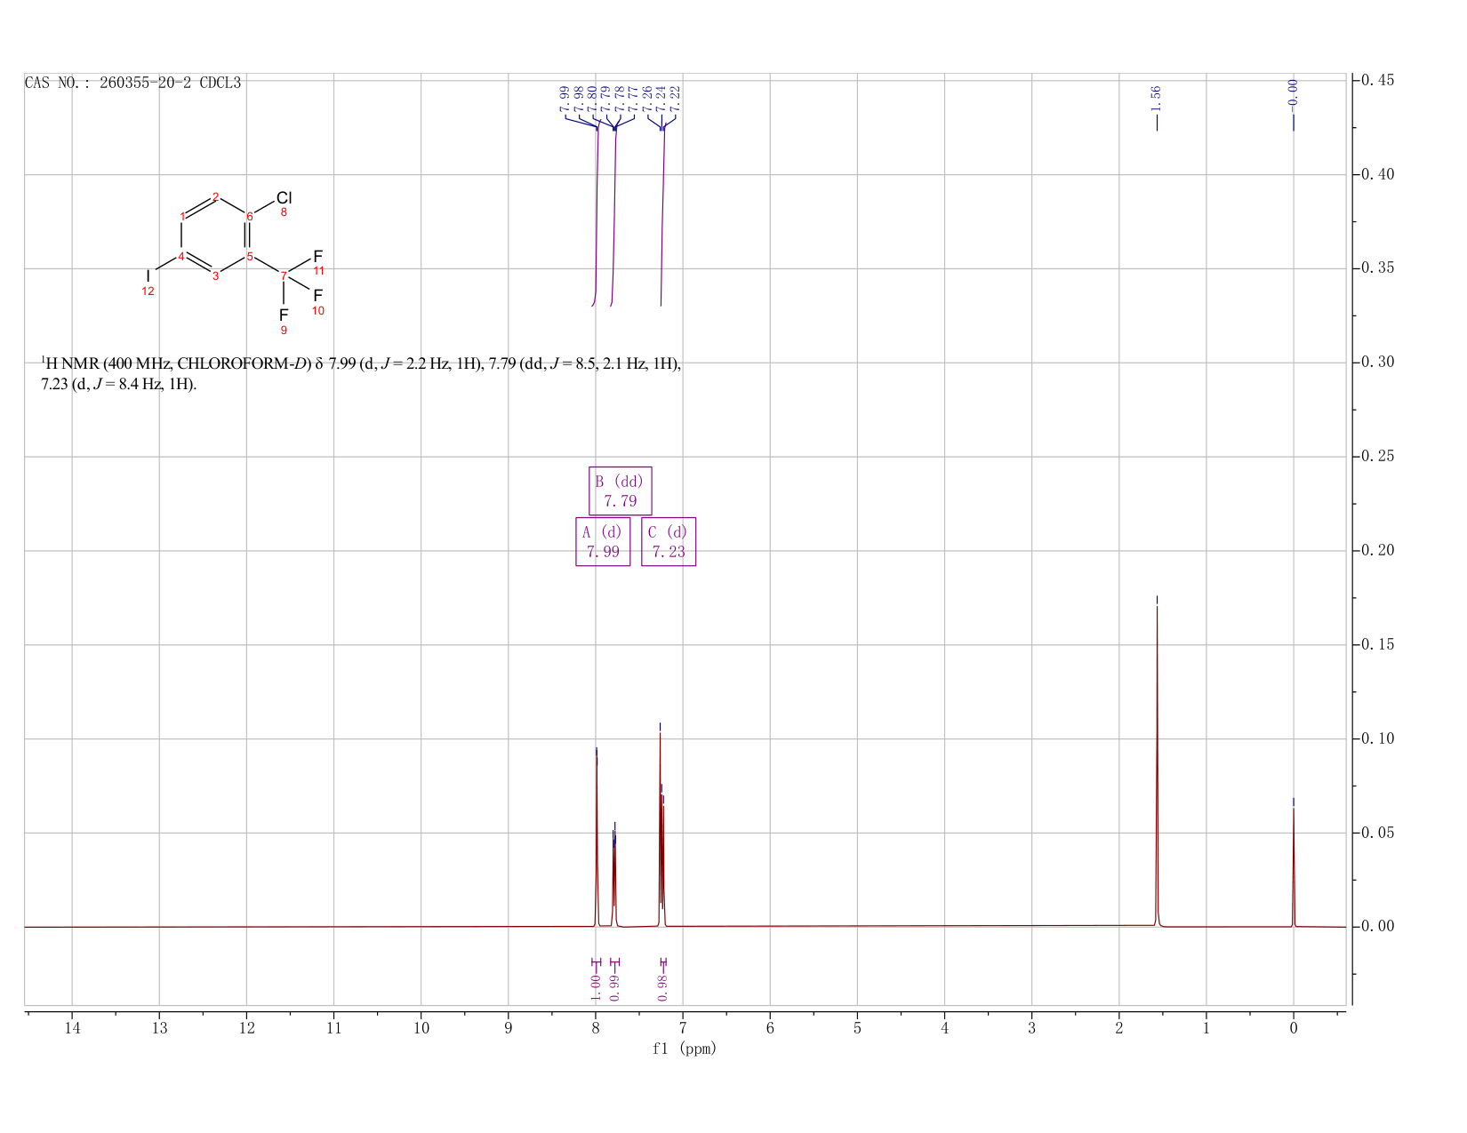Viewport: 1467px width, 1133px height.
Task: Click the 1H NMR report text line
Action: pos(361,363)
